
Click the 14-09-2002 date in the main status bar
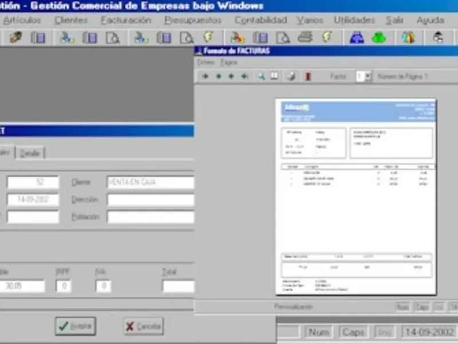click(x=429, y=333)
